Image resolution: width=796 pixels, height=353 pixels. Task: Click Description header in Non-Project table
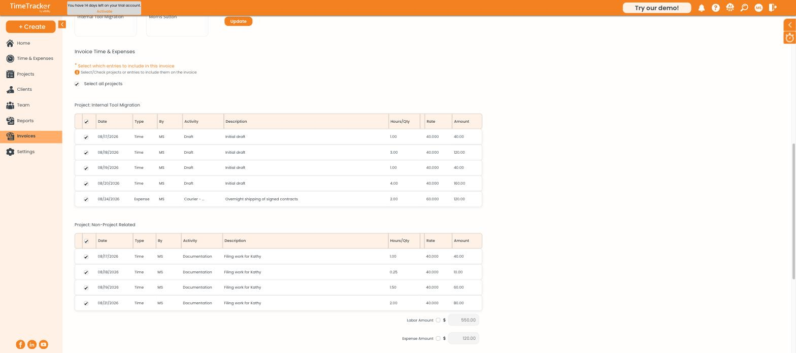[235, 240]
